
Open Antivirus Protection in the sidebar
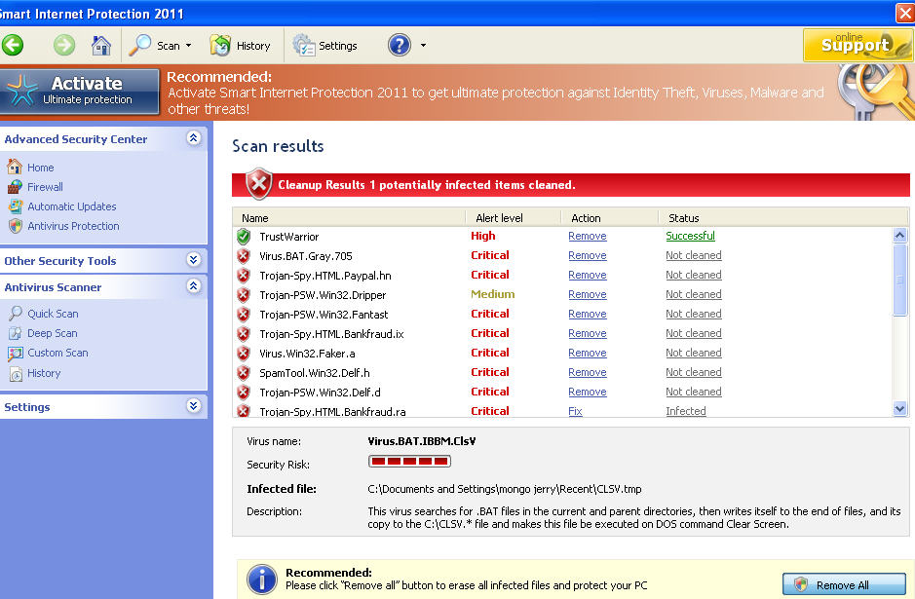(73, 226)
